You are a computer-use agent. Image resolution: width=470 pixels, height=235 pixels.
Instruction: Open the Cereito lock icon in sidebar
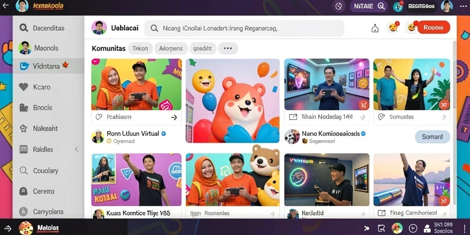23,191
